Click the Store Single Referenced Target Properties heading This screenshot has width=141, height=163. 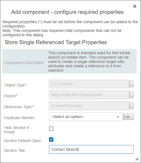pyautogui.click(x=56, y=43)
